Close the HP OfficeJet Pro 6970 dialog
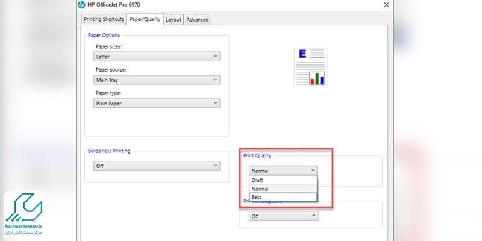 (386, 5)
